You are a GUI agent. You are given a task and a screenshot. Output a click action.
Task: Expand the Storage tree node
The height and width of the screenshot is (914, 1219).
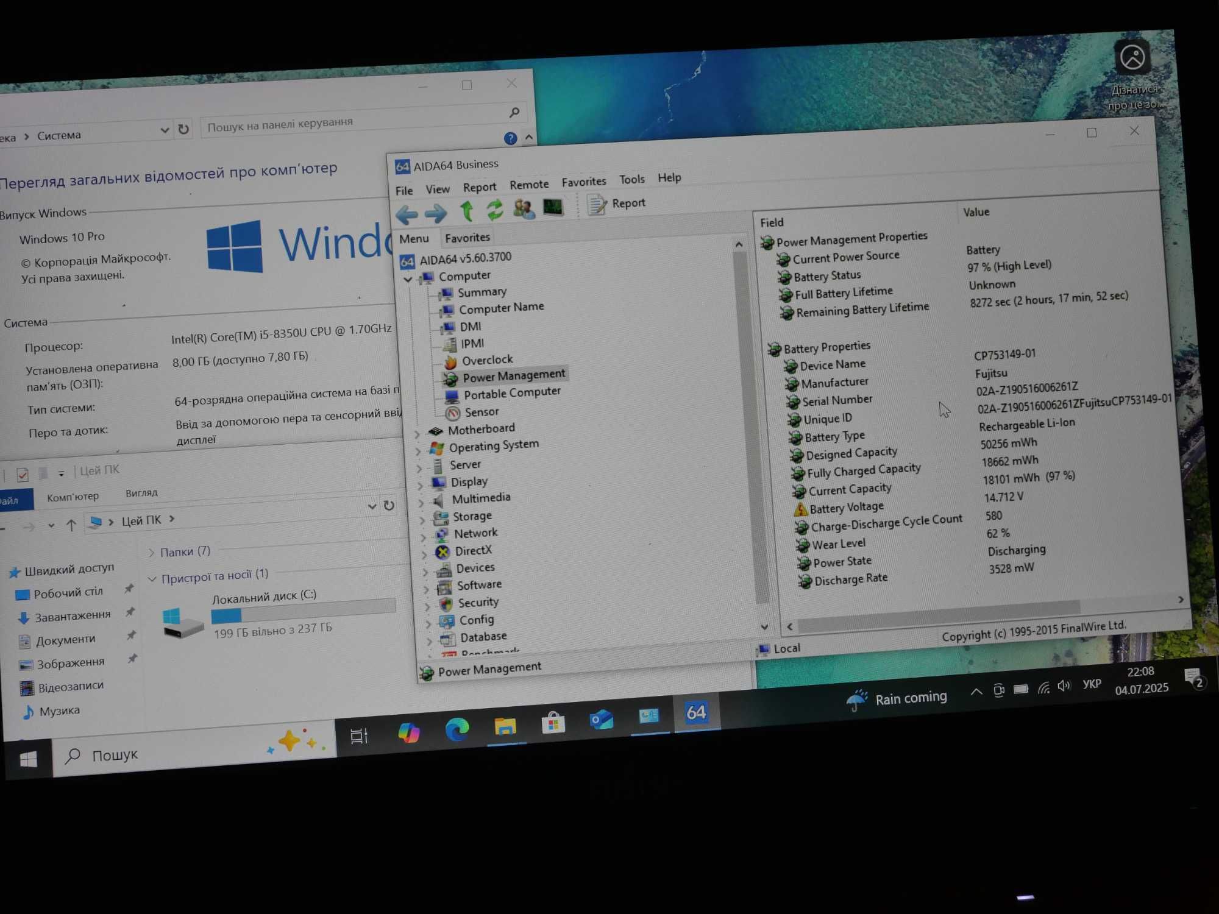click(x=423, y=520)
